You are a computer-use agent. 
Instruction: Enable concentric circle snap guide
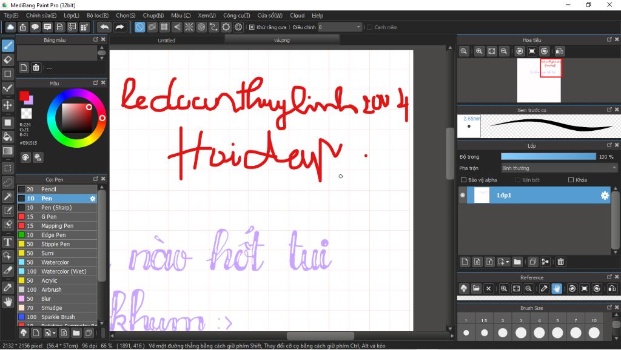coord(201,27)
